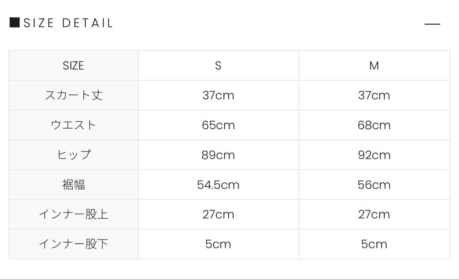Click the 5cm inseam value for M
This screenshot has height=280, width=459.
(374, 244)
